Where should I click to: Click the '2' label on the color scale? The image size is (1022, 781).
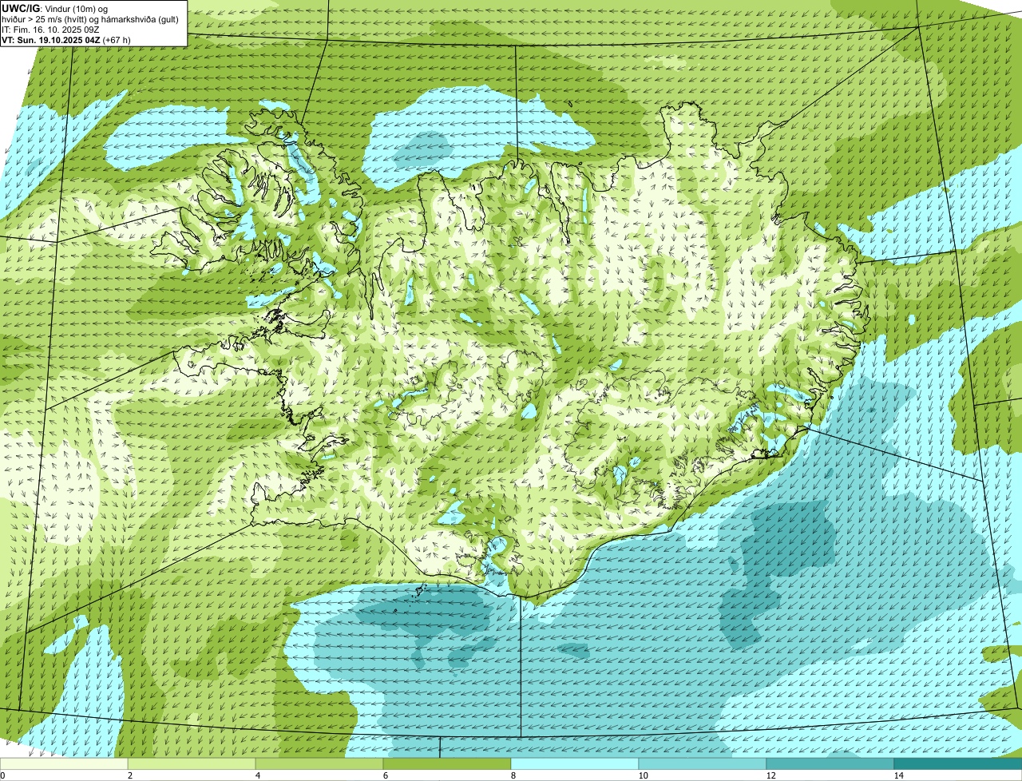tap(129, 775)
